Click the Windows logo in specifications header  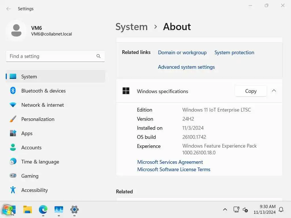pyautogui.click(x=126, y=91)
